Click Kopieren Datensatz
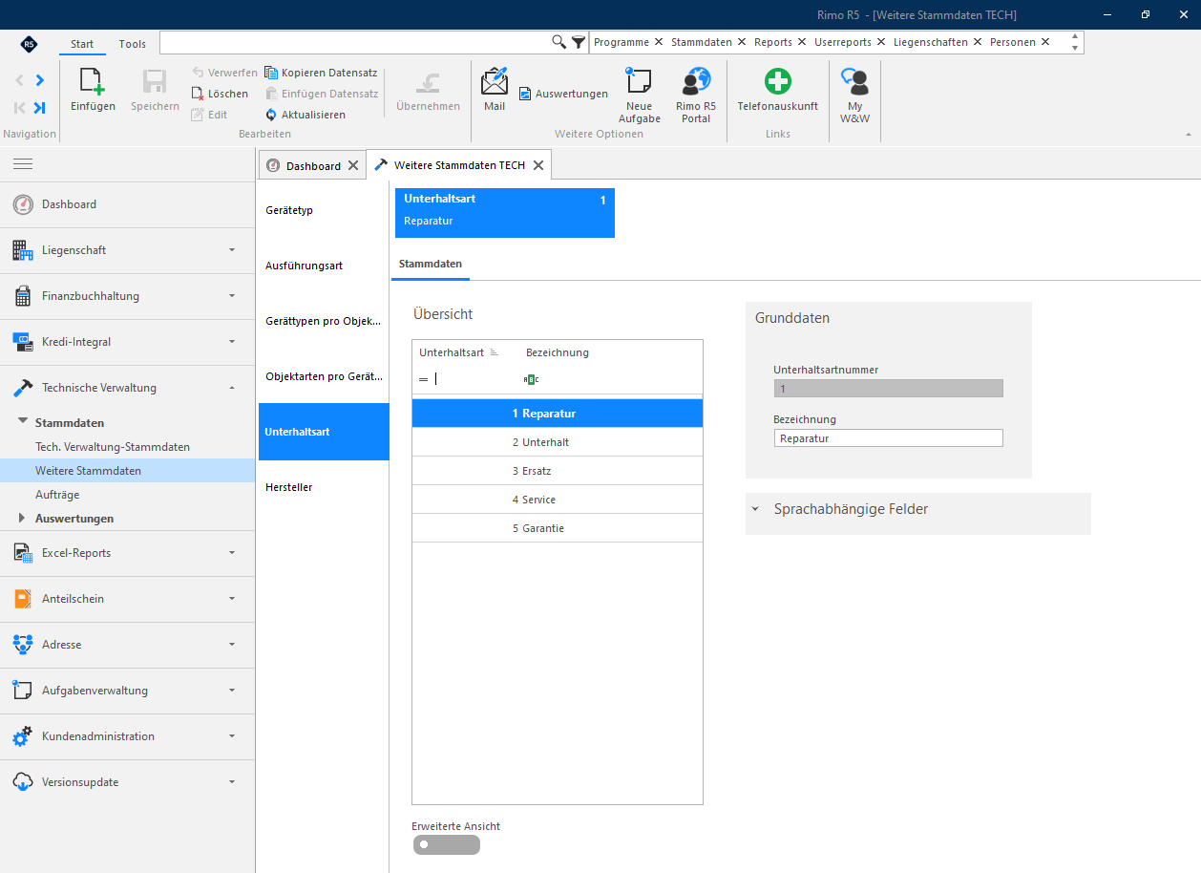 [x=321, y=73]
